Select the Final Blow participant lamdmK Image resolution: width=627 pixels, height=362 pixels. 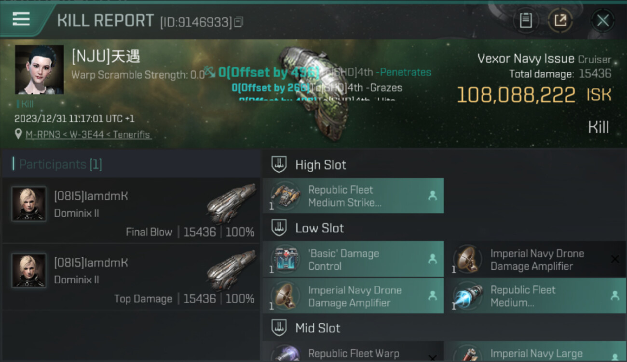click(x=131, y=210)
